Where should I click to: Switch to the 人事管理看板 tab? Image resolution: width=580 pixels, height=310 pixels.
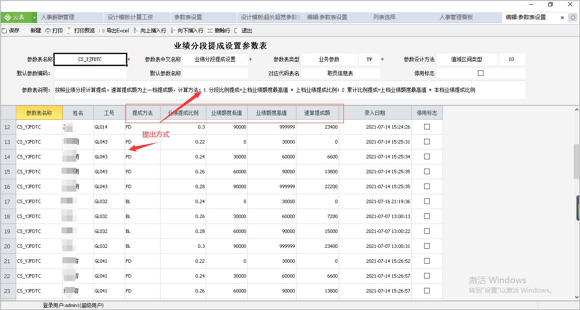[x=469, y=17]
